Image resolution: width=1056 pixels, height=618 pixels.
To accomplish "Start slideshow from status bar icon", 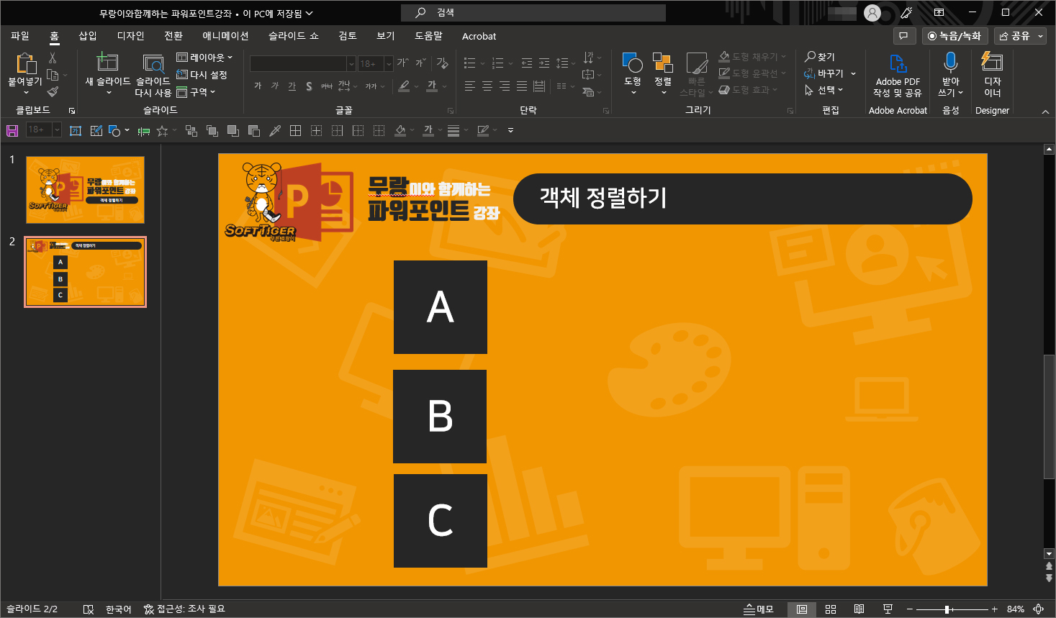I will (x=888, y=609).
